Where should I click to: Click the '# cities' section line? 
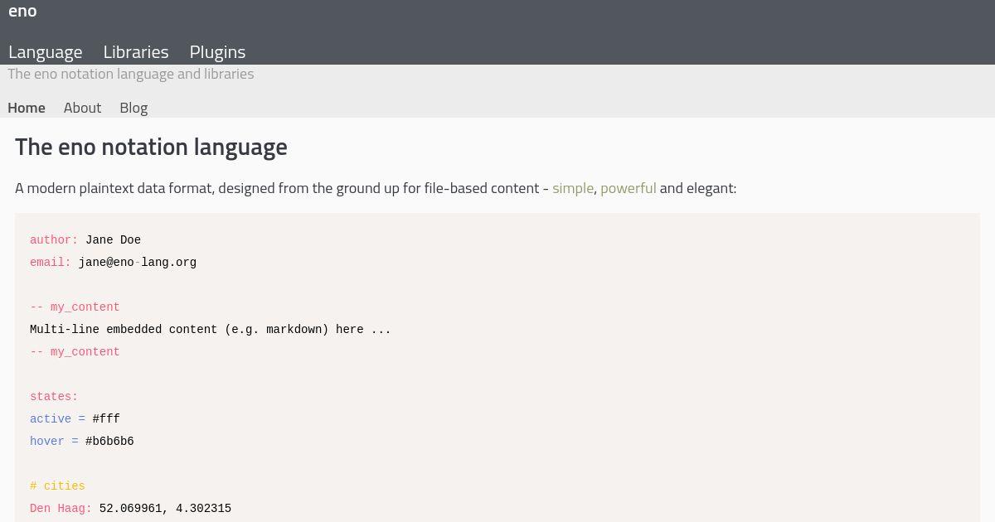coord(57,486)
